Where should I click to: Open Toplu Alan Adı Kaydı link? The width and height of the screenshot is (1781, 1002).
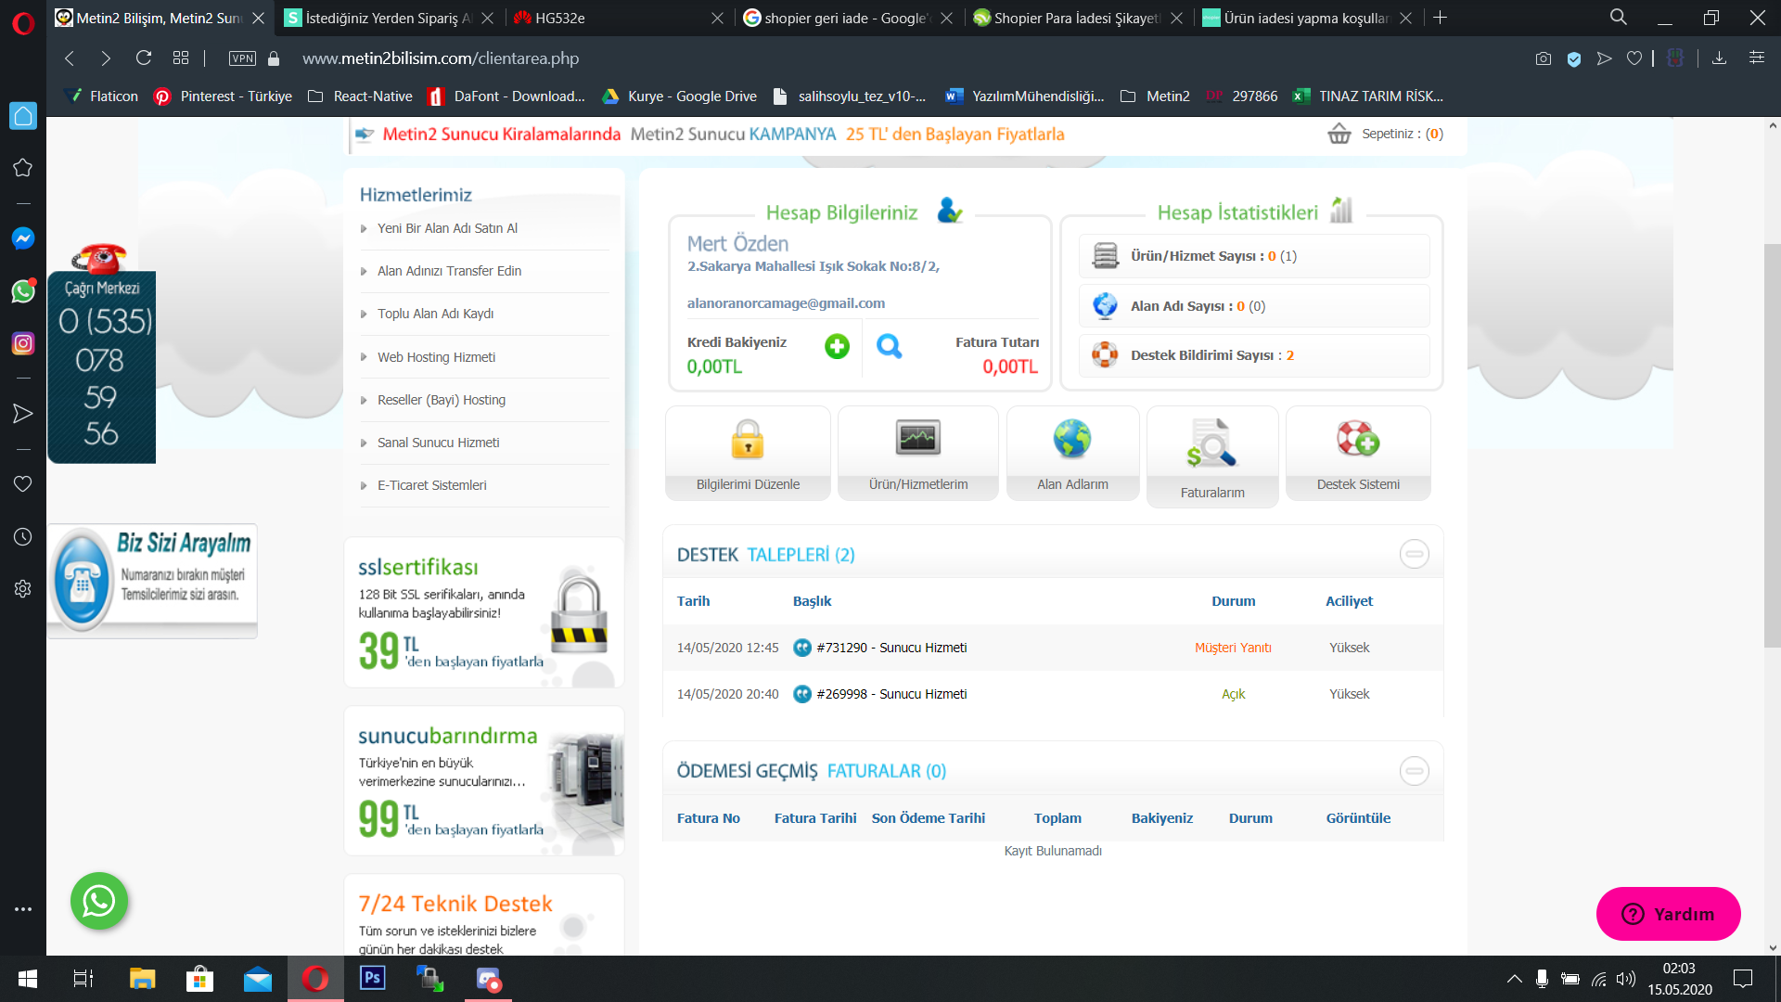click(435, 314)
